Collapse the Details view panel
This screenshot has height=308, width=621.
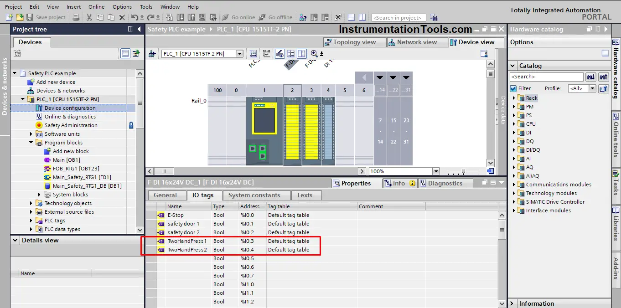[16, 240]
